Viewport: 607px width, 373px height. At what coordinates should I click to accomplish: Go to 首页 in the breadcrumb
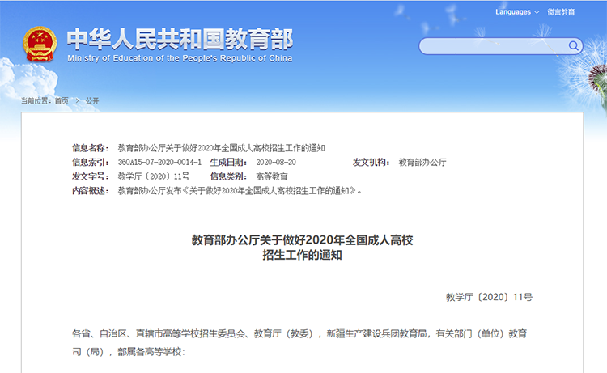62,101
